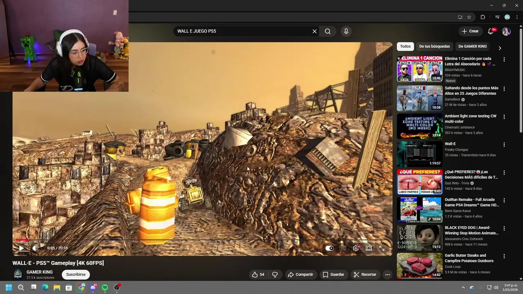Open the GAMER KING channel avatar

18,274
